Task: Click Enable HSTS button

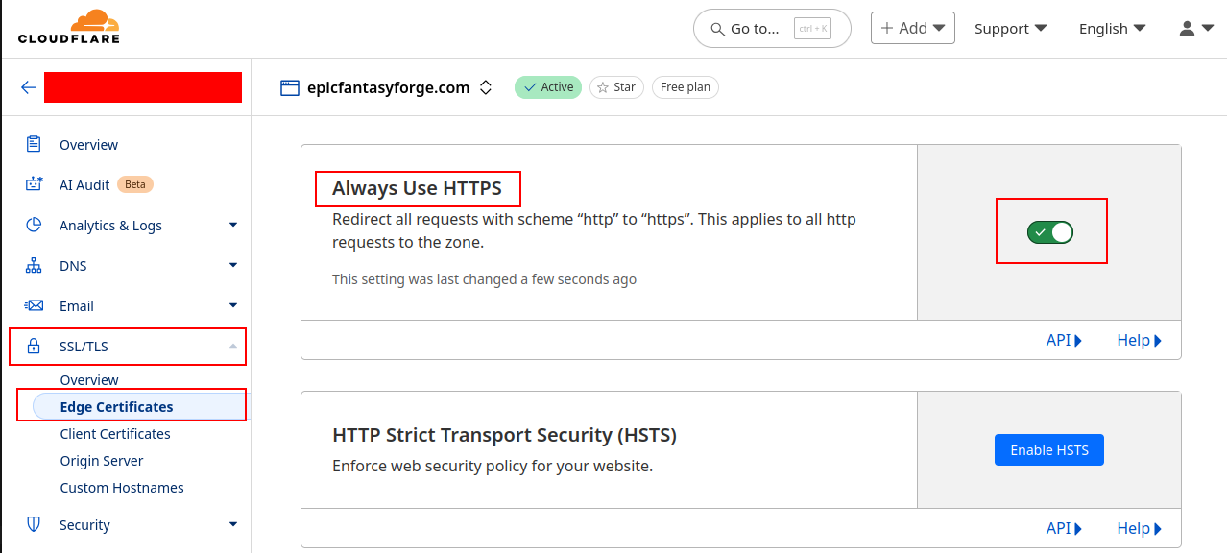Action: pos(1049,449)
